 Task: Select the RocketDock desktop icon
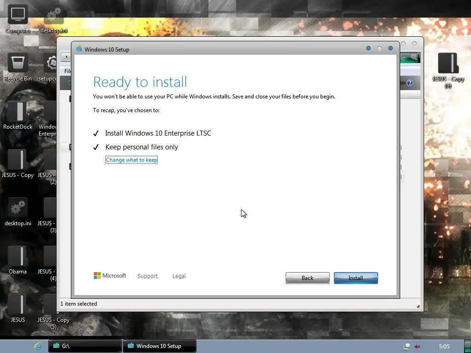18,115
